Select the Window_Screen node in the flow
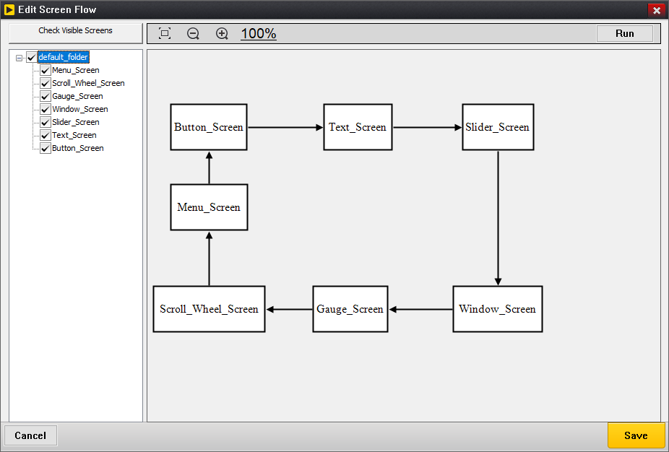This screenshot has width=669, height=452. tap(497, 309)
